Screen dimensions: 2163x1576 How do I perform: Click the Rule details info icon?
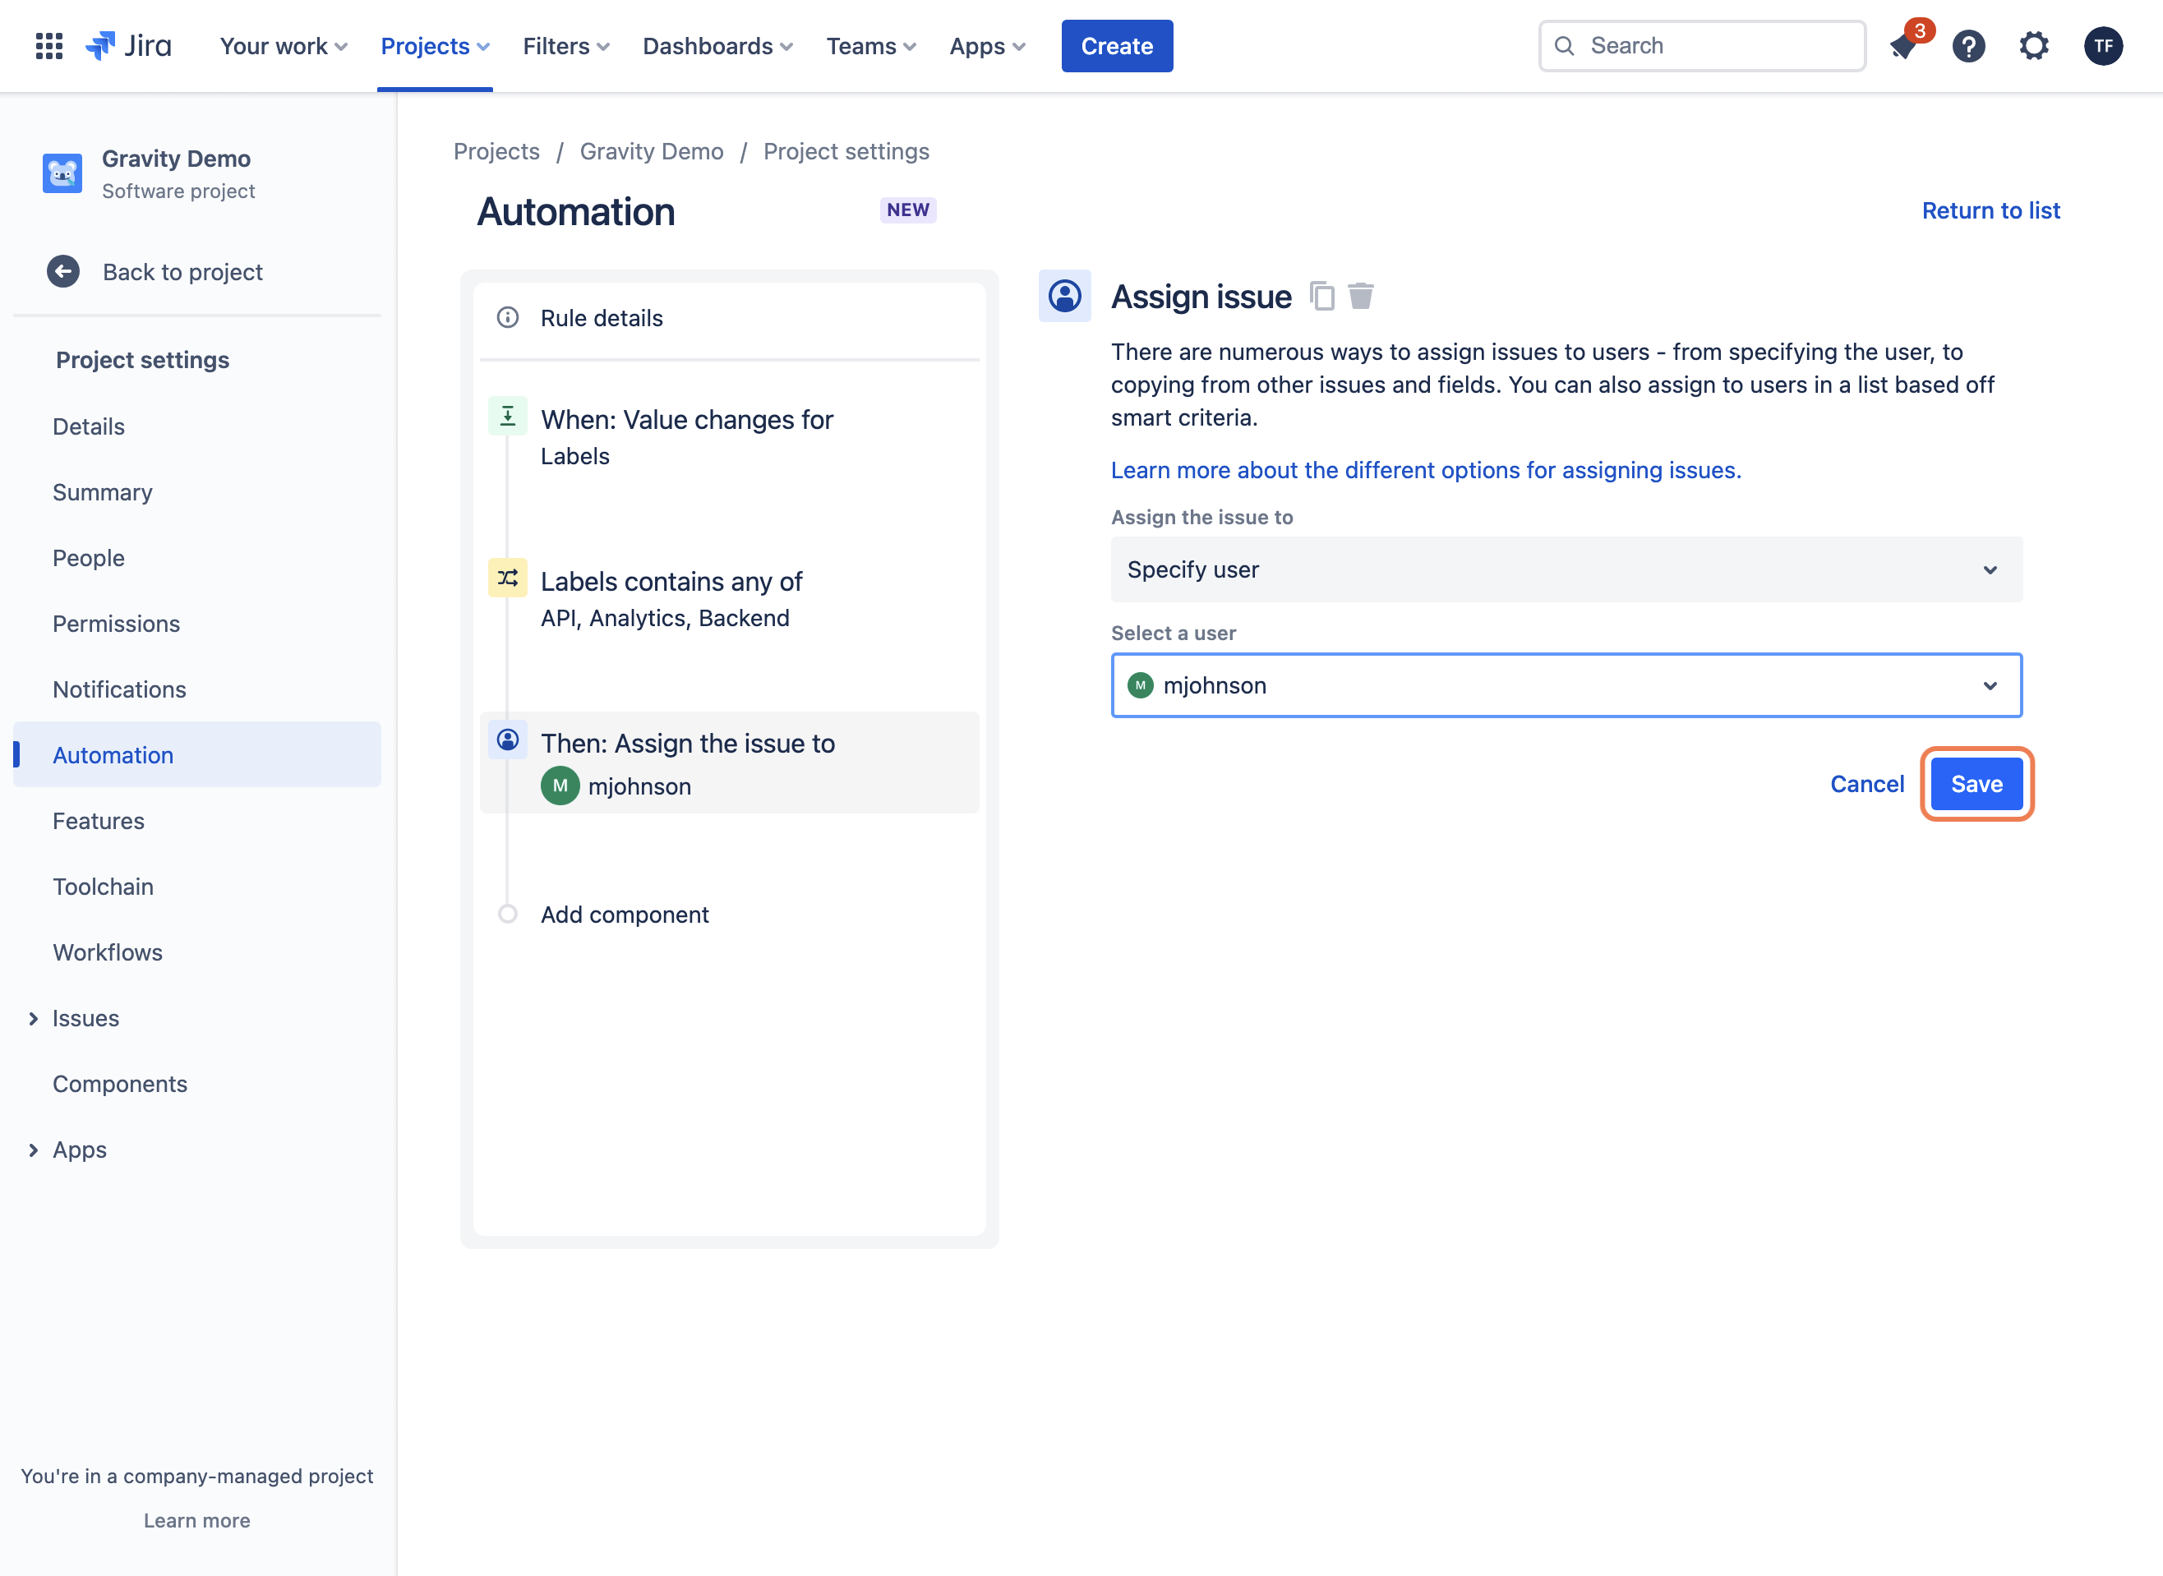pyautogui.click(x=508, y=318)
